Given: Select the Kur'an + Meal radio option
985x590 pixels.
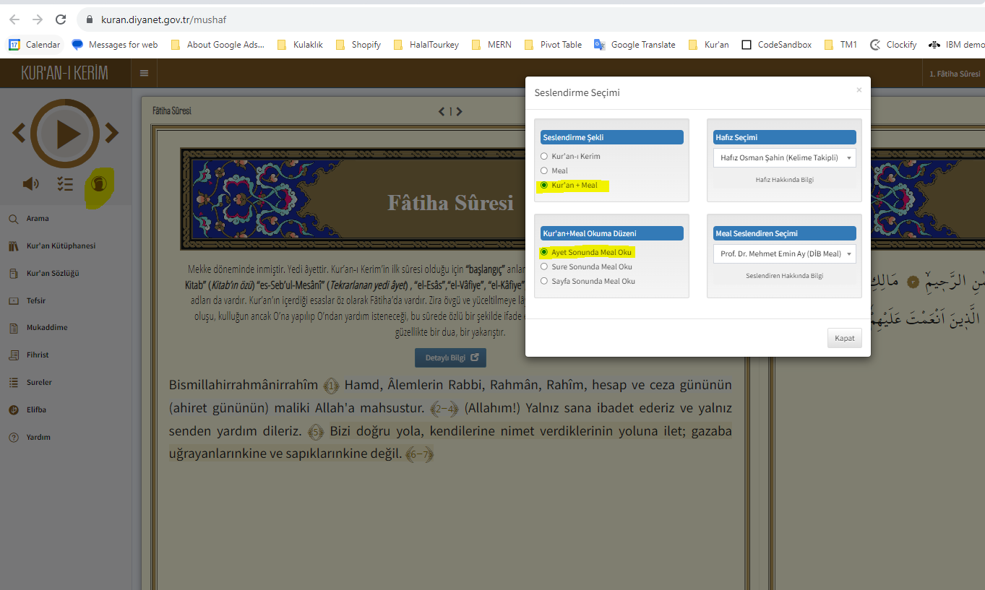Looking at the screenshot, I should 544,185.
